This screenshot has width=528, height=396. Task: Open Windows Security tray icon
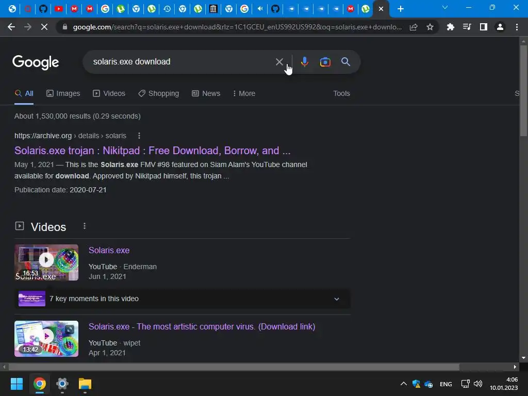[416, 384]
